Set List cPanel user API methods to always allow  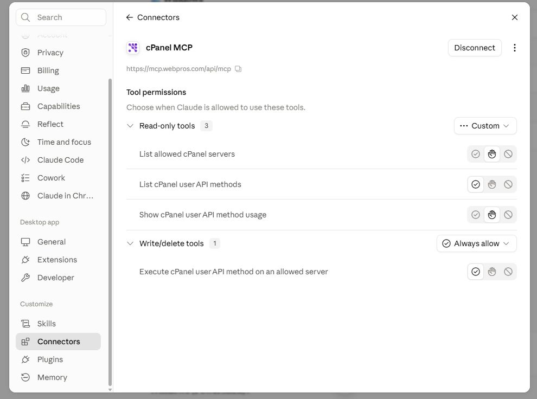click(x=475, y=184)
